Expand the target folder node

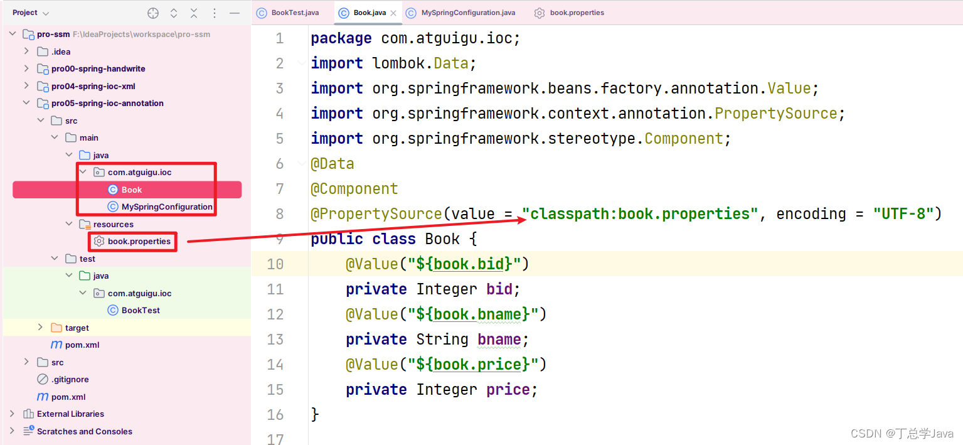pos(40,327)
